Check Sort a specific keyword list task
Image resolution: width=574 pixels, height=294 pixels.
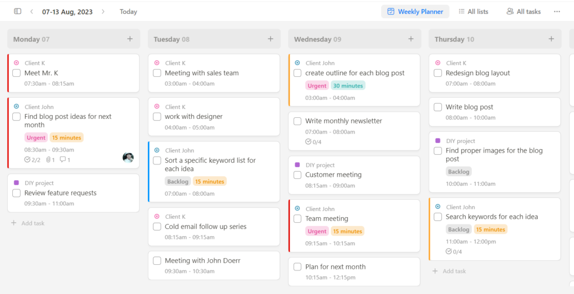(157, 160)
